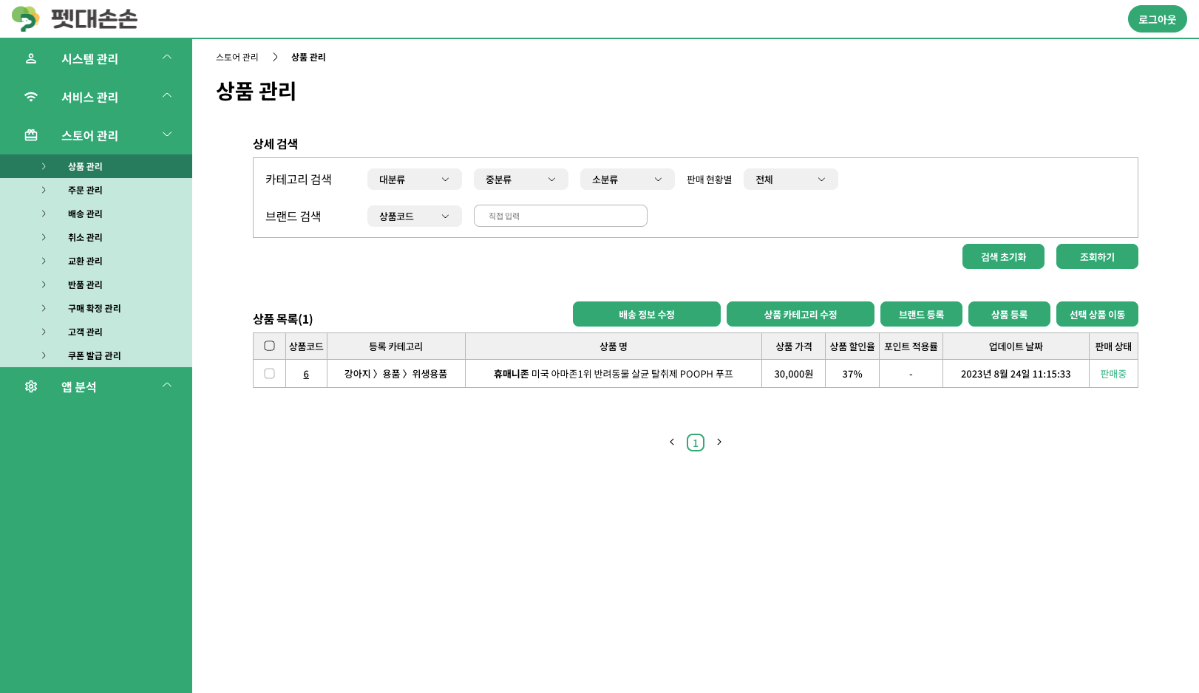The width and height of the screenshot is (1199, 693).
Task: Open the 대분류 category dropdown
Action: tap(415, 180)
